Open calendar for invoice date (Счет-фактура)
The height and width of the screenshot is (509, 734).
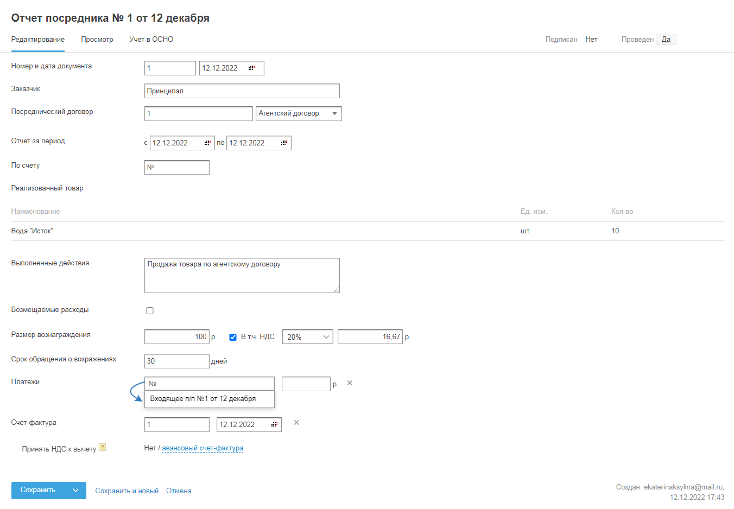click(x=274, y=424)
